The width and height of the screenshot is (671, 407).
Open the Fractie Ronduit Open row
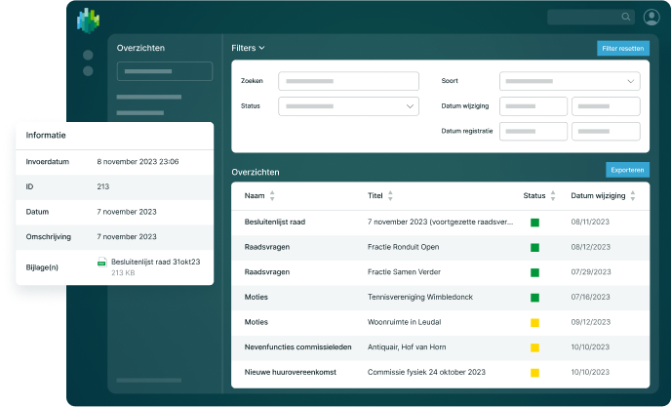(x=441, y=248)
